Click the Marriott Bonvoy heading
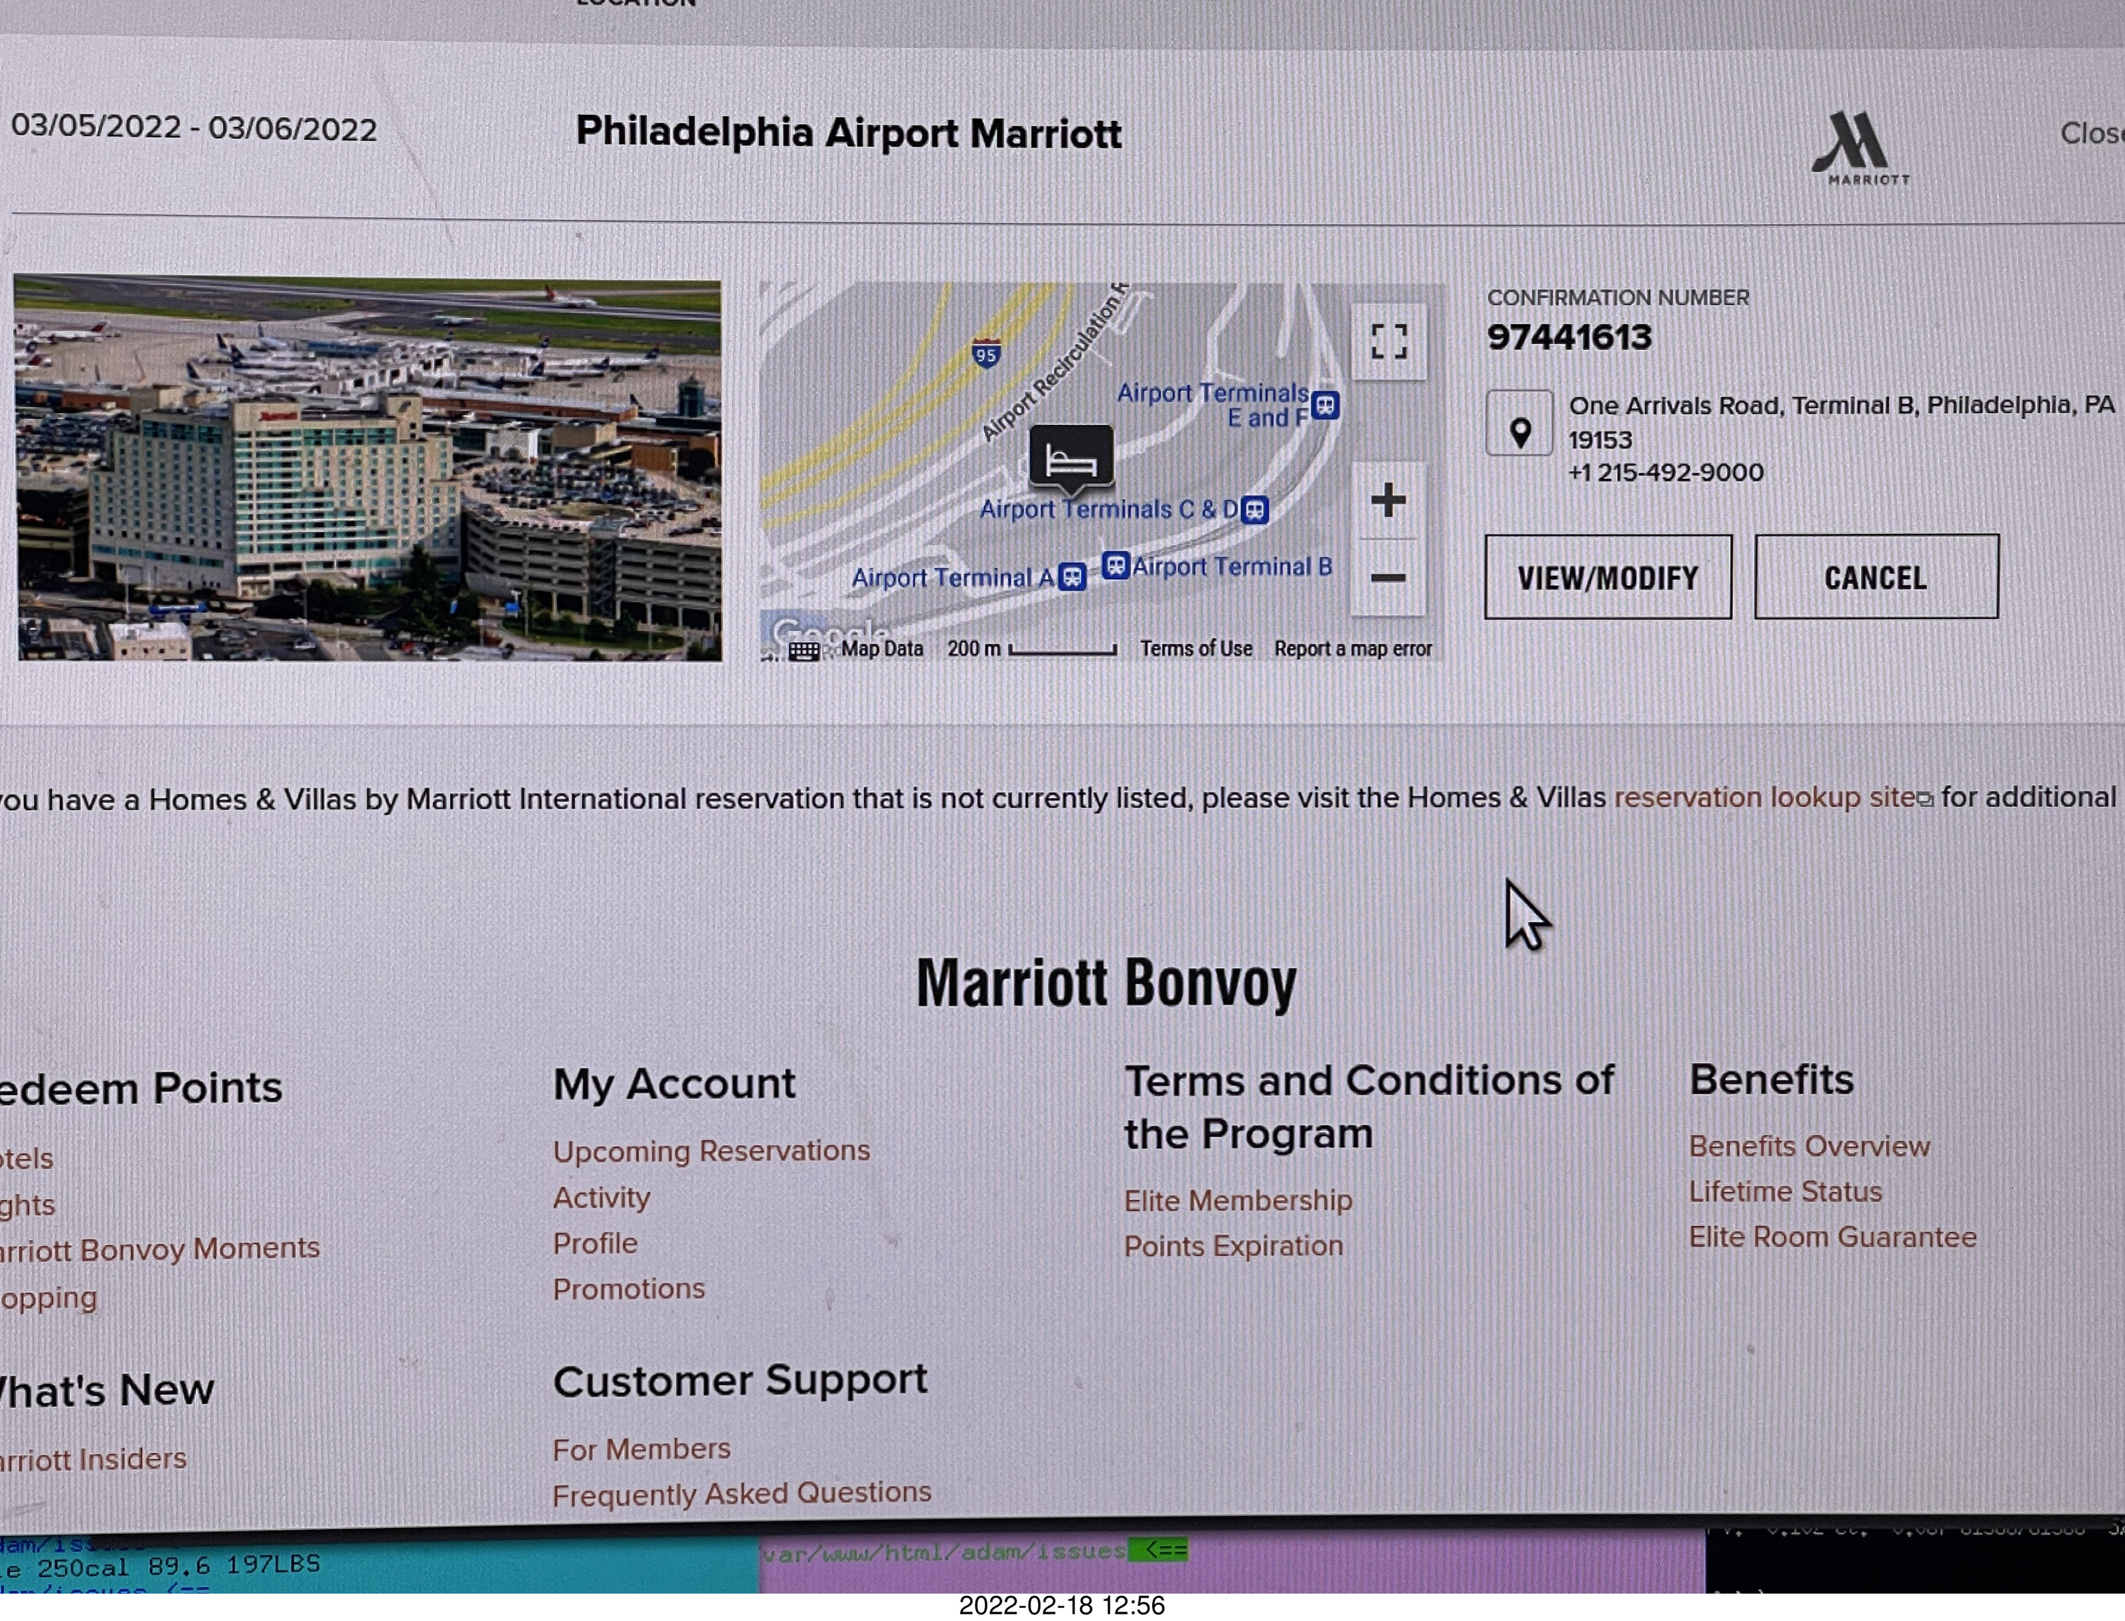 tap(1106, 984)
